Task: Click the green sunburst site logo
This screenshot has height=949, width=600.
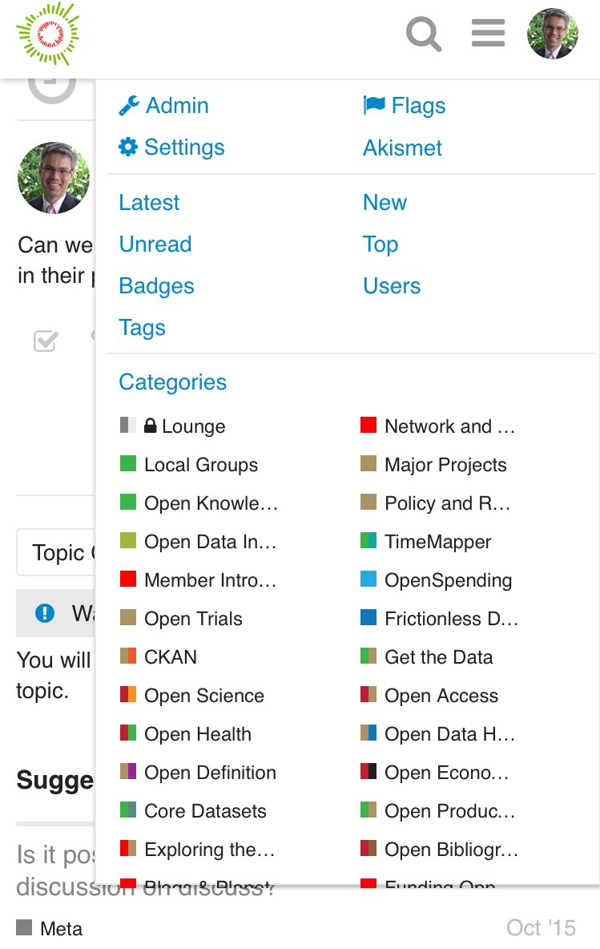Action: [x=48, y=33]
